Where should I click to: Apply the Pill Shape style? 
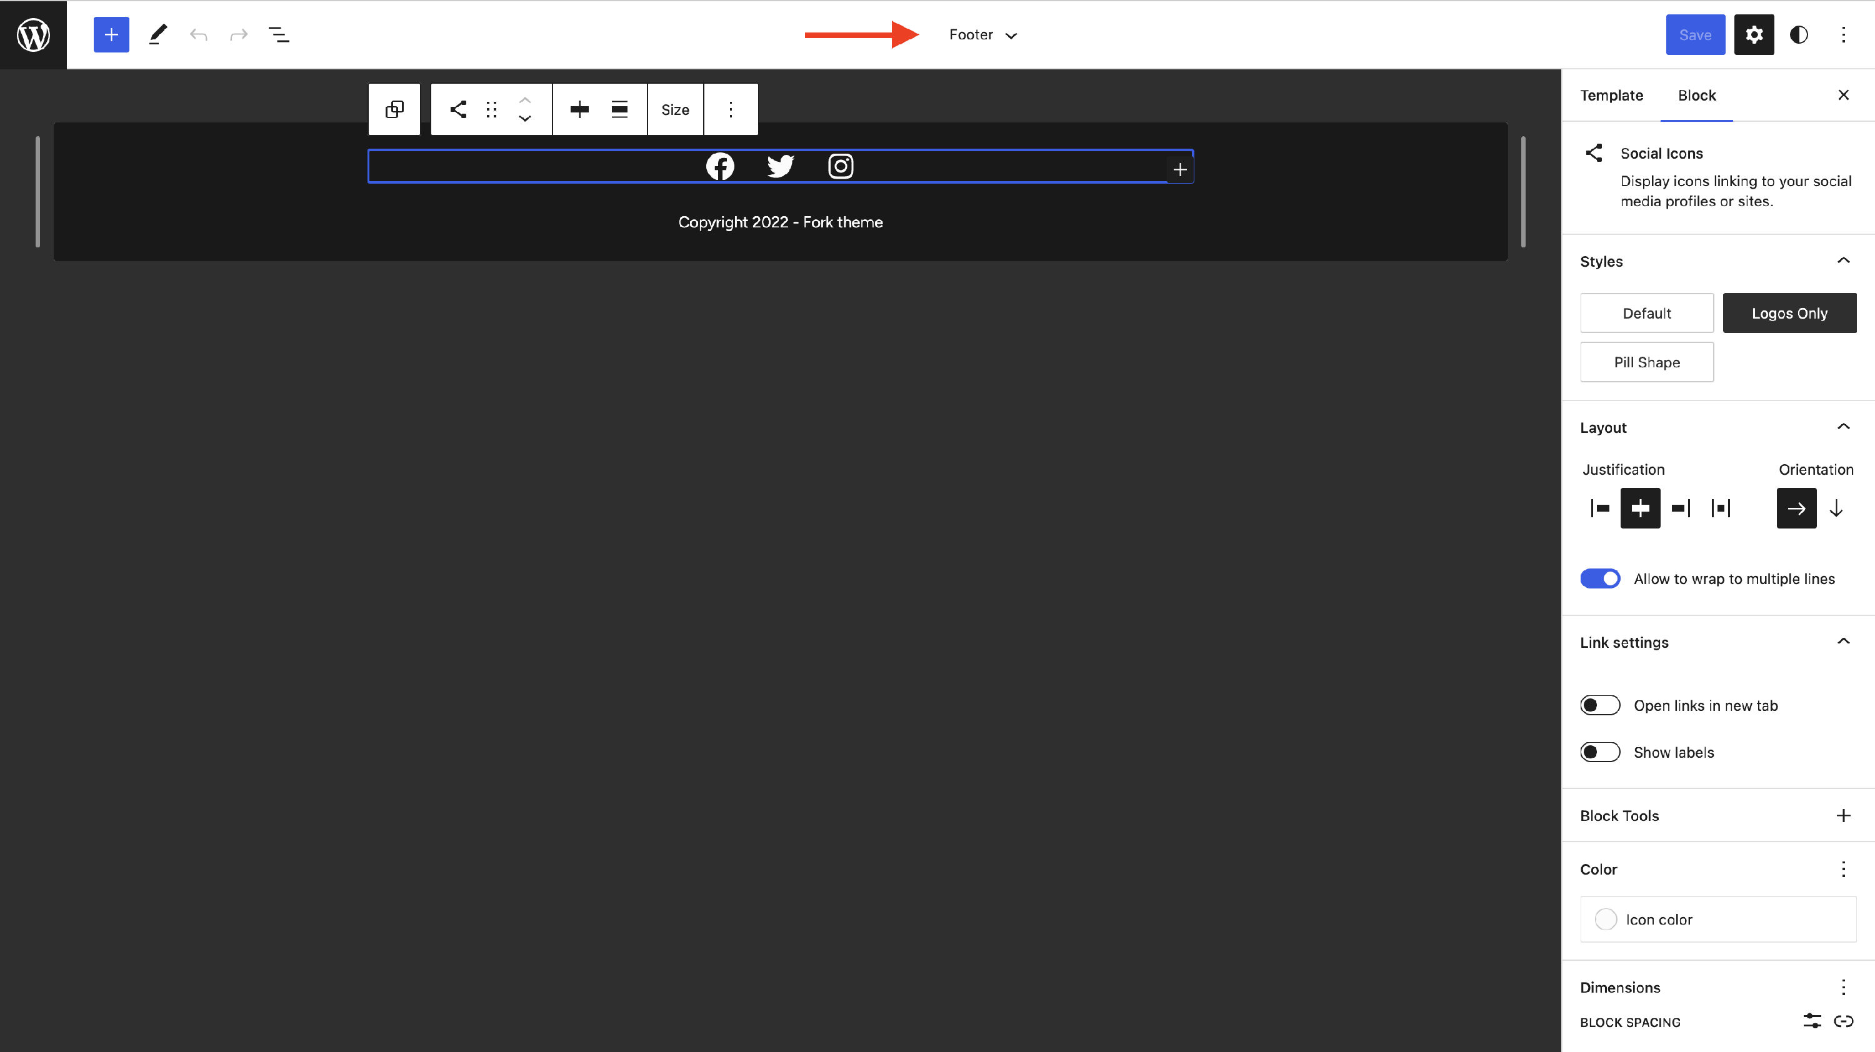tap(1646, 362)
